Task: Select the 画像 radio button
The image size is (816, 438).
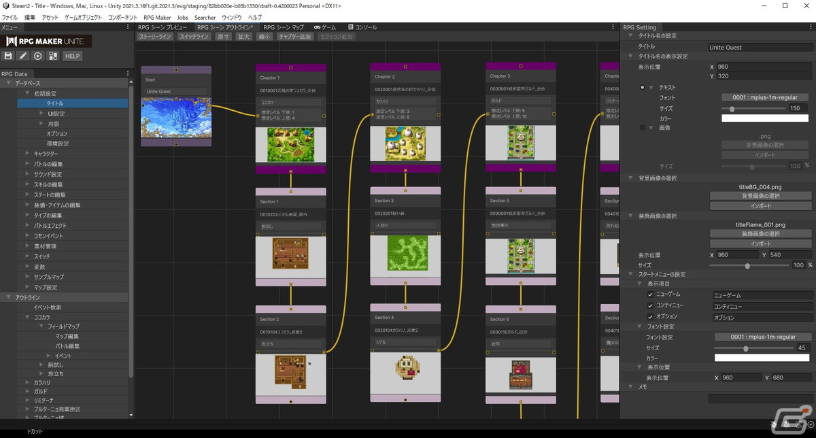Action: [x=643, y=127]
